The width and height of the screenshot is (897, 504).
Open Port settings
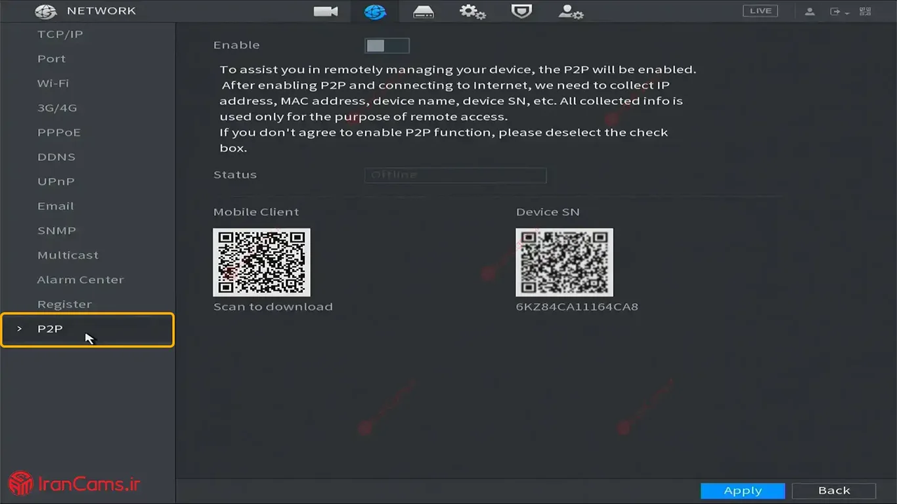(52, 58)
